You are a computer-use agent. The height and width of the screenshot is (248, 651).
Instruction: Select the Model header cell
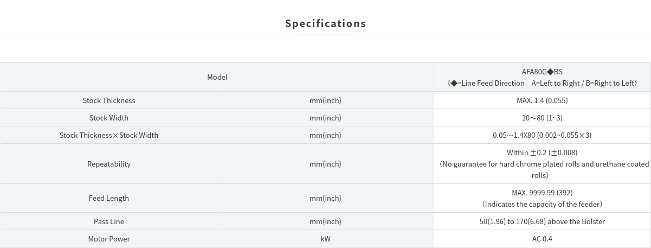point(217,77)
